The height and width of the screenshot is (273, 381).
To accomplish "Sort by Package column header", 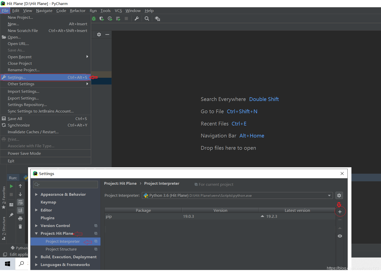I will coord(143,210).
